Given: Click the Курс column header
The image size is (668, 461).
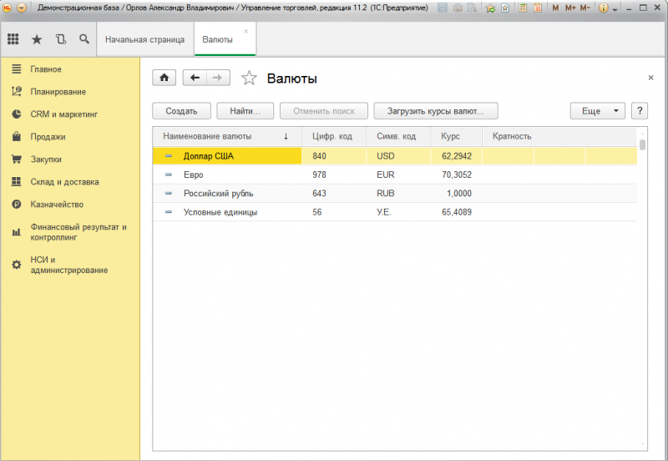Looking at the screenshot, I should (x=456, y=136).
